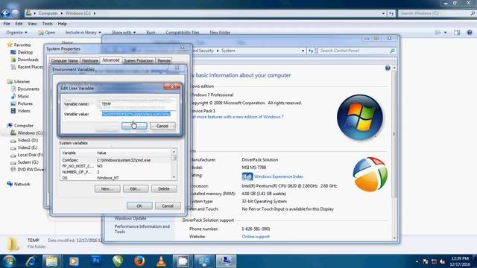Open Online support link

pyautogui.click(x=256, y=237)
